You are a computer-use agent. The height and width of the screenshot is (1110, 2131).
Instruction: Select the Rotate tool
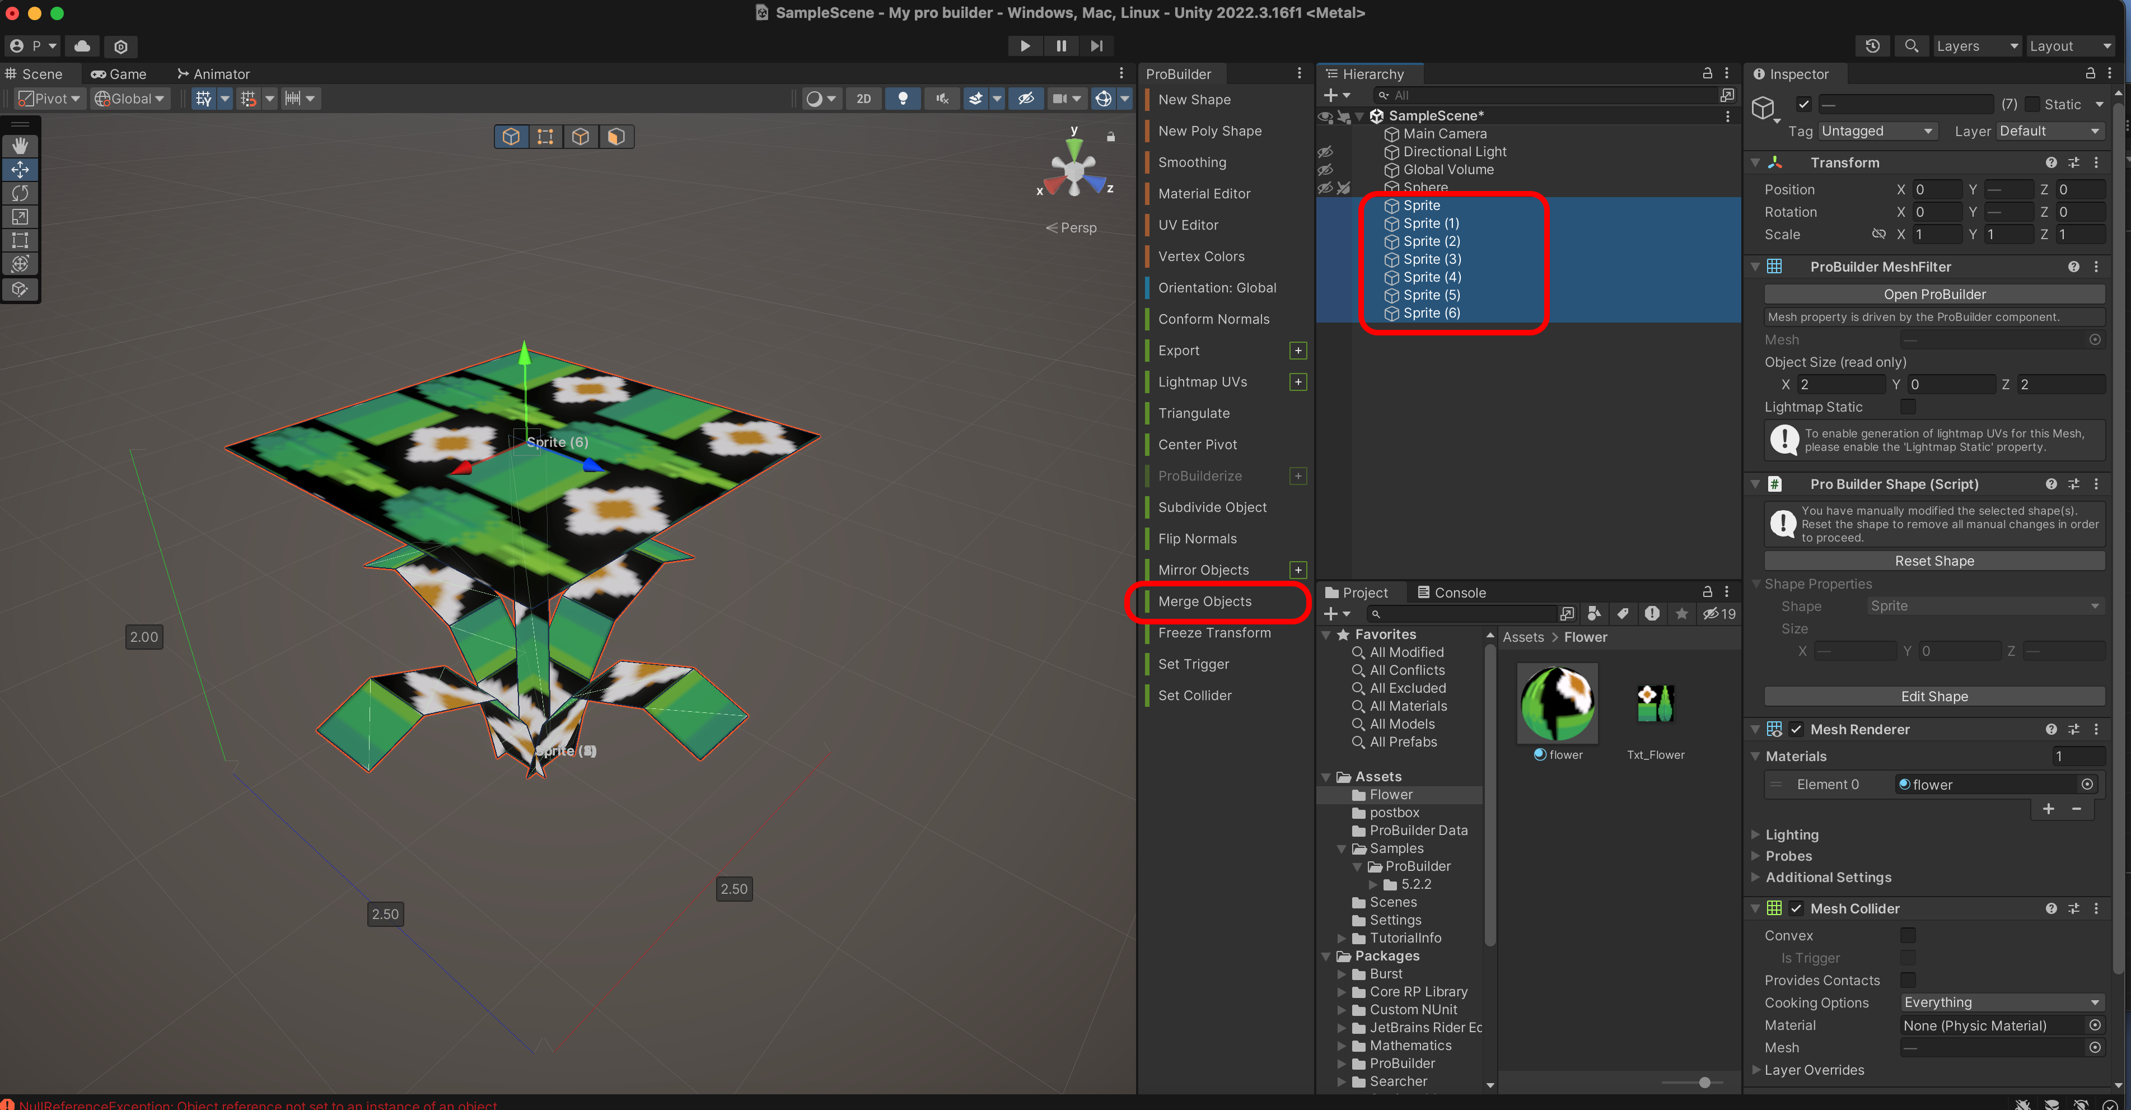click(x=20, y=193)
